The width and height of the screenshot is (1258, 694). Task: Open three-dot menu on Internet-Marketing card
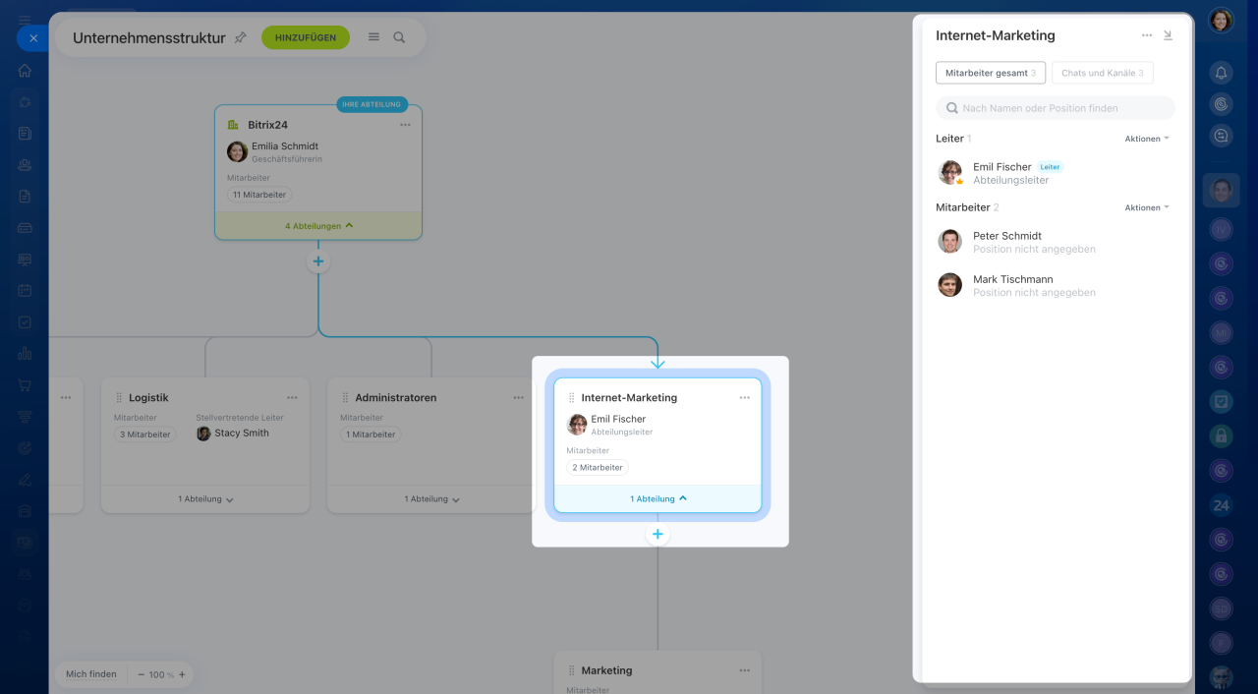tap(744, 398)
